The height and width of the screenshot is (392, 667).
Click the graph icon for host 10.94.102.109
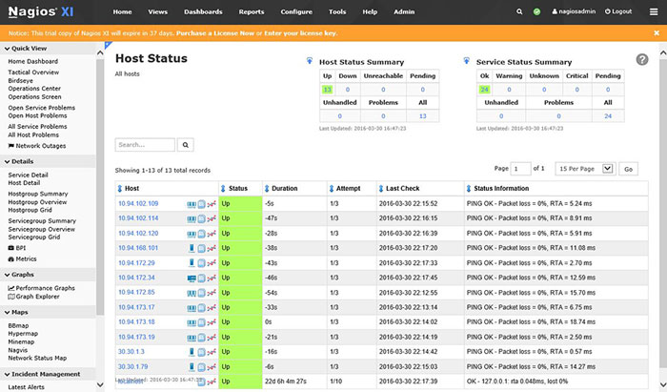coord(211,204)
